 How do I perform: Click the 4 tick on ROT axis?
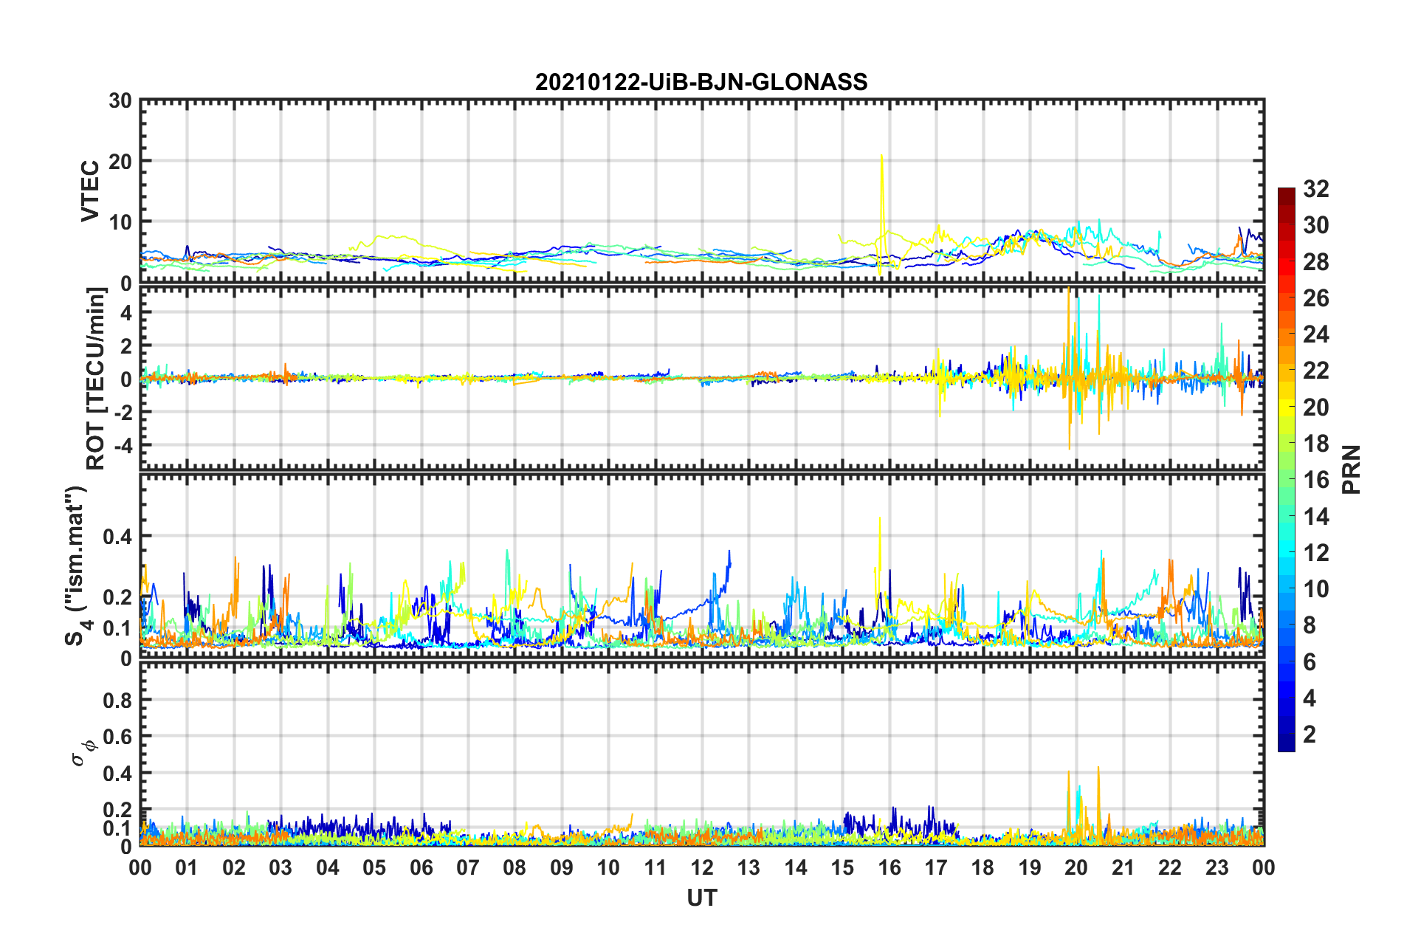tap(126, 313)
